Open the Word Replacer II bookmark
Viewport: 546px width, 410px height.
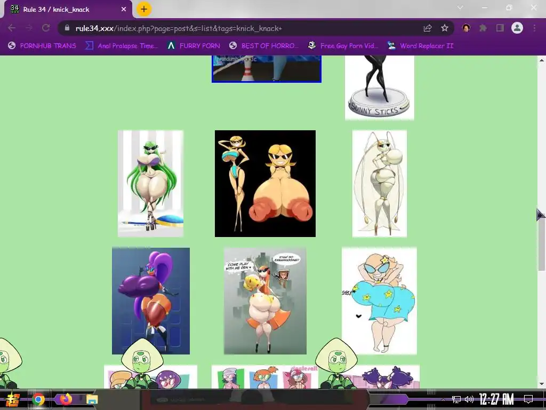pos(421,46)
